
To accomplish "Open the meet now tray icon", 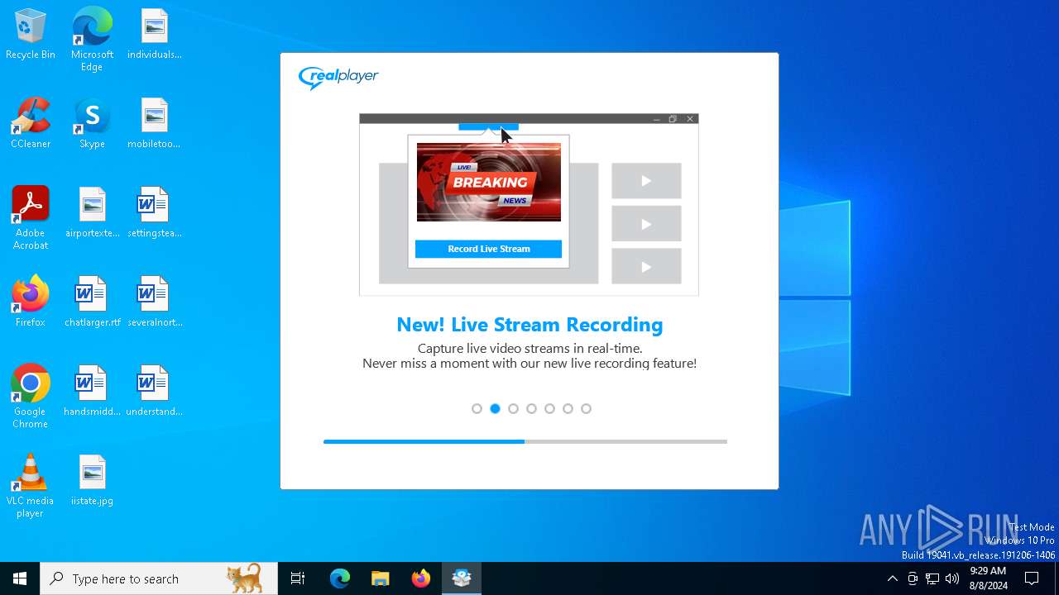I will coord(913,578).
